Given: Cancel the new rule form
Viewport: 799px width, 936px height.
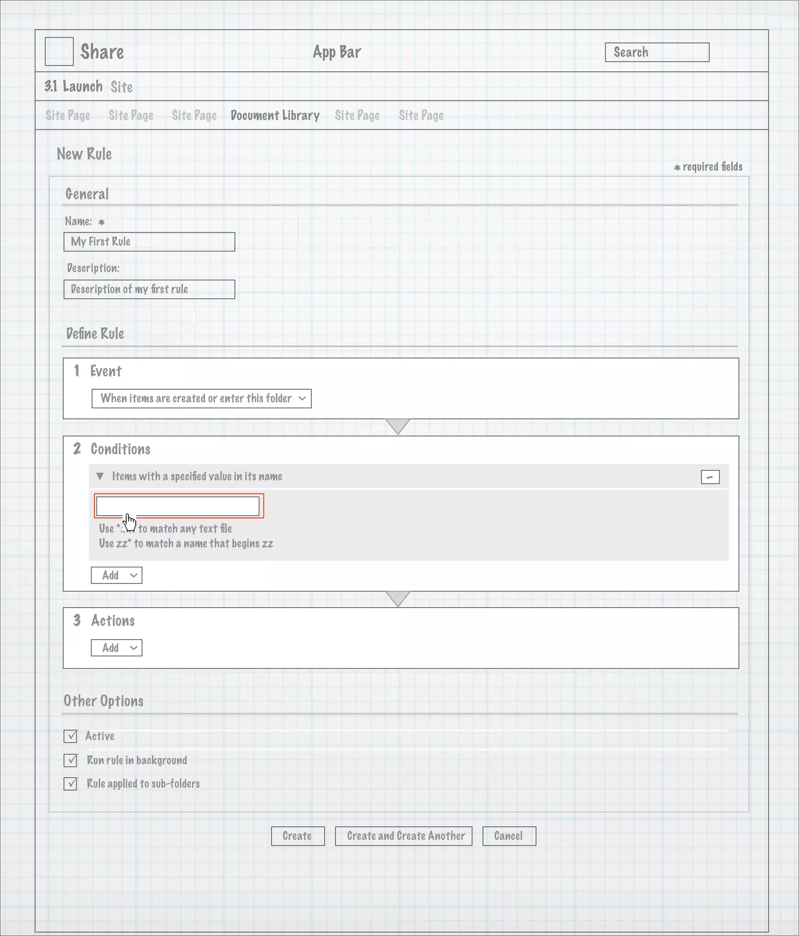Looking at the screenshot, I should [509, 836].
